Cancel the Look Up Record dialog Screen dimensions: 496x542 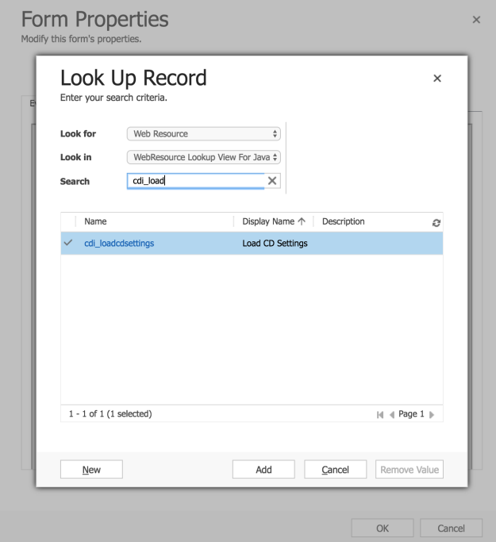click(335, 470)
